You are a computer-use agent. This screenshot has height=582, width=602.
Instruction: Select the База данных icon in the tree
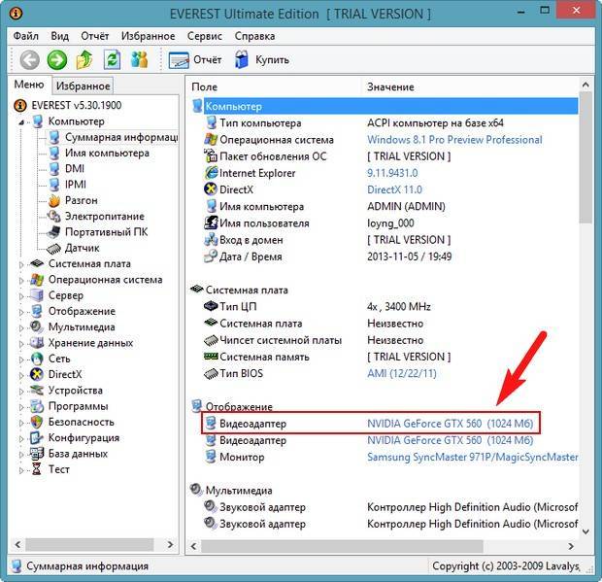(x=37, y=454)
